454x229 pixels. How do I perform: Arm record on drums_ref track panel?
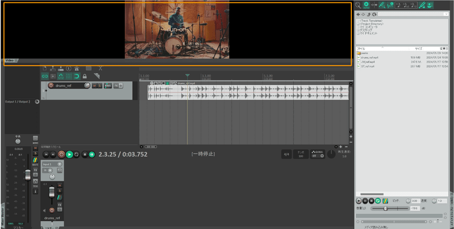click(x=51, y=86)
